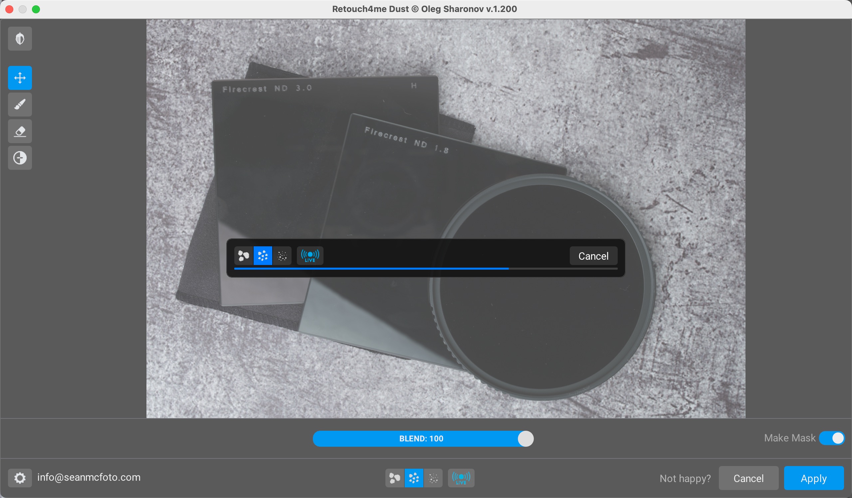Select the Brush tool
The image size is (852, 498).
(20, 105)
